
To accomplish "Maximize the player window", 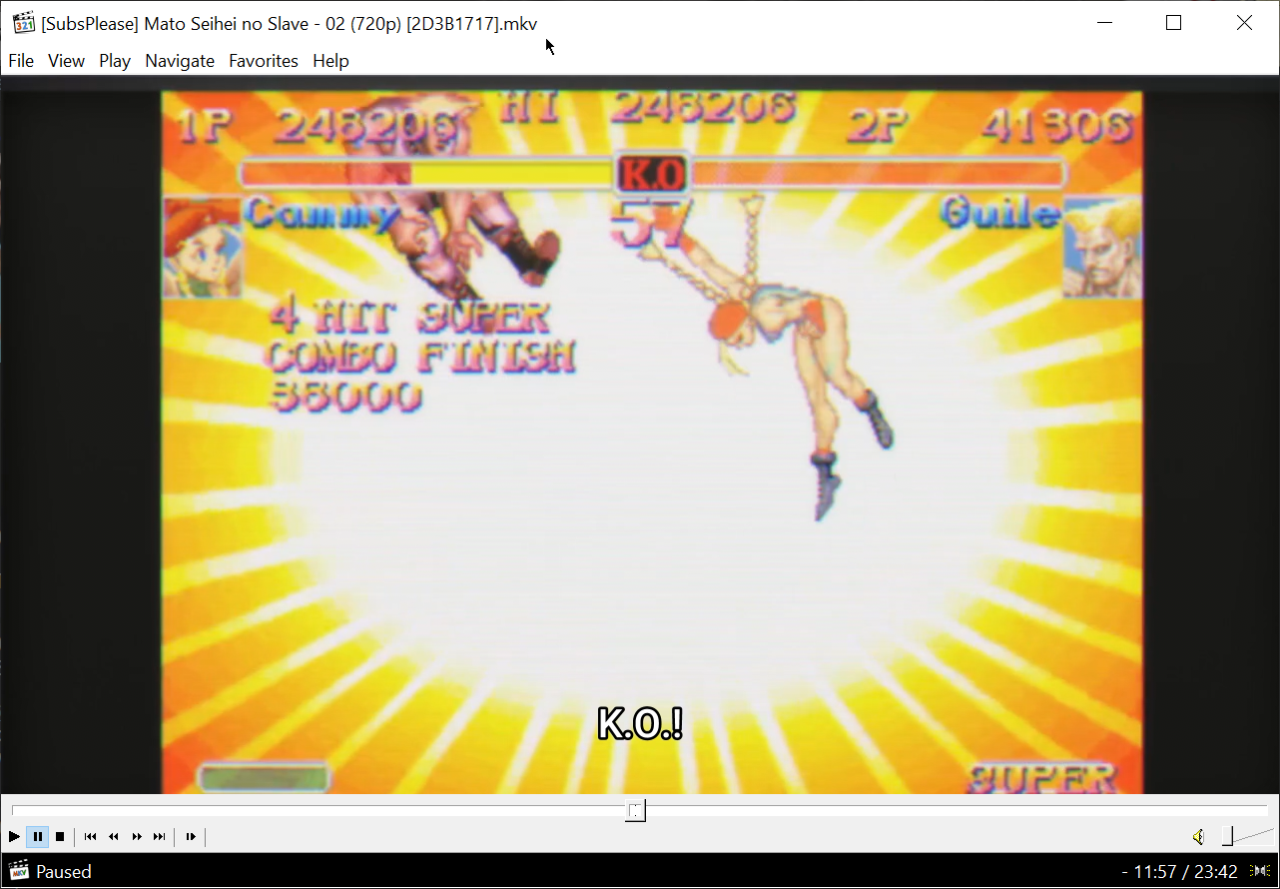I will 1174,23.
